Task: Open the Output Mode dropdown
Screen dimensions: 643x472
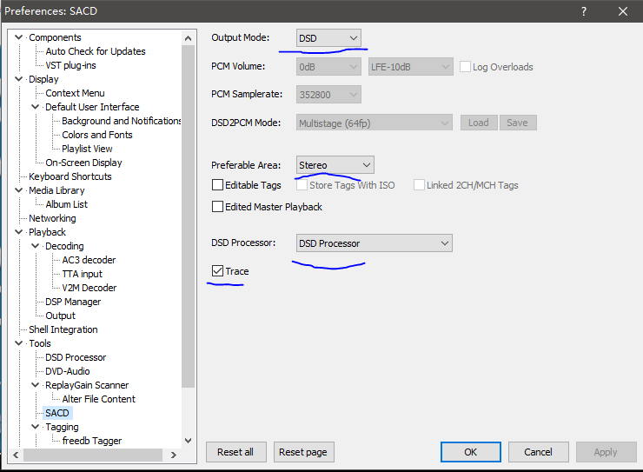Action: [328, 38]
